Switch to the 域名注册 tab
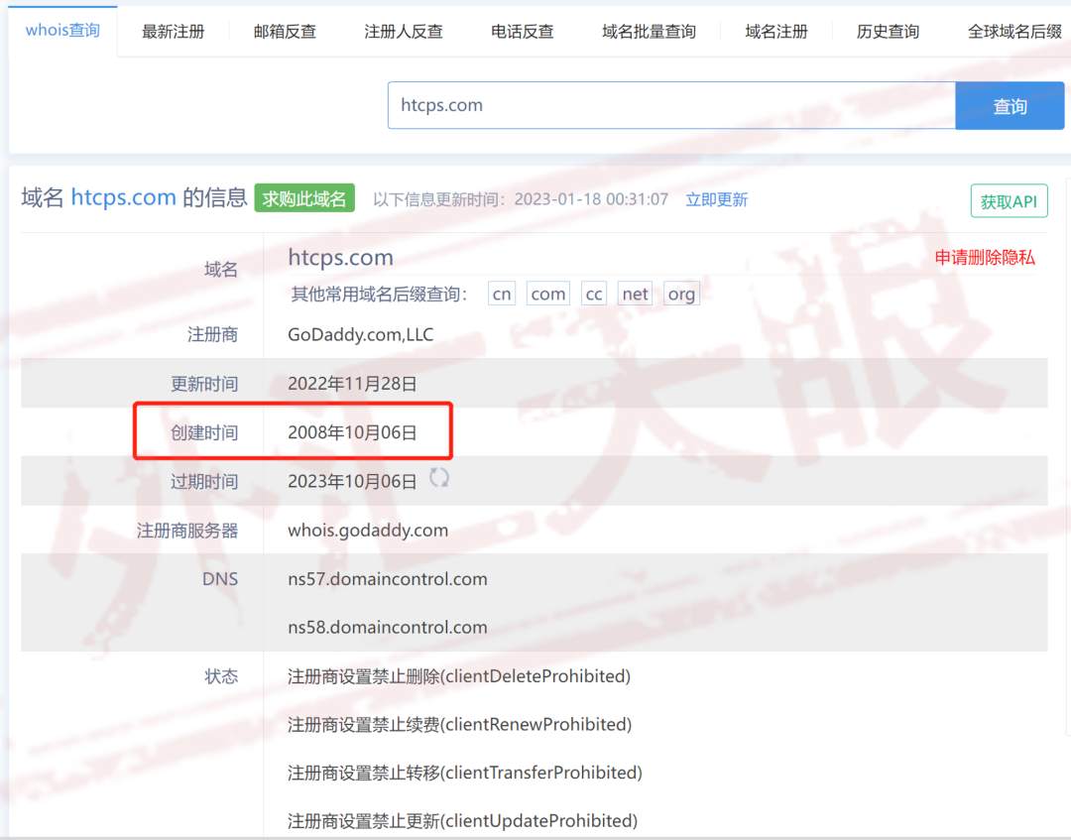1071x840 pixels. click(774, 30)
